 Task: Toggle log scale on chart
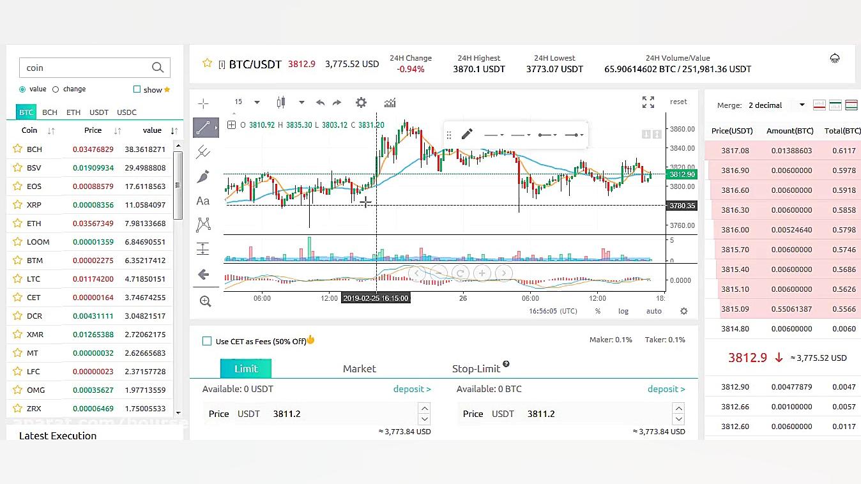(x=623, y=311)
